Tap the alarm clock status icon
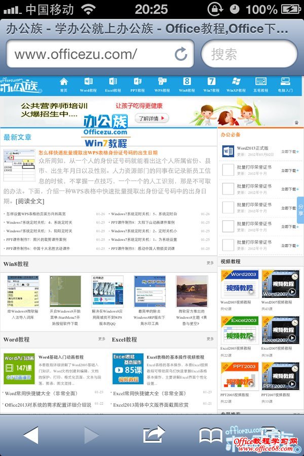The height and width of the screenshot is (456, 304). click(x=235, y=9)
